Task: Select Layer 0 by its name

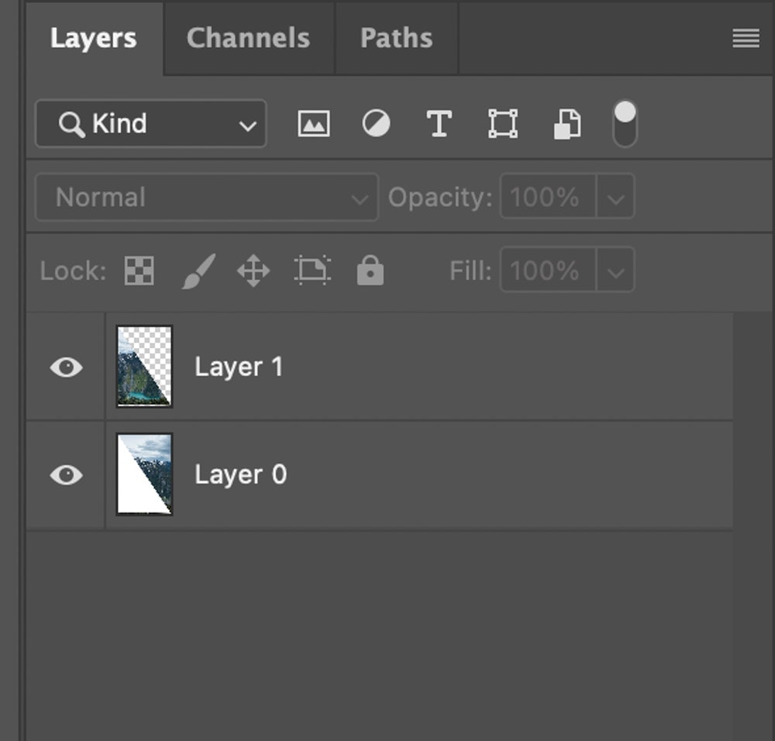Action: (241, 475)
